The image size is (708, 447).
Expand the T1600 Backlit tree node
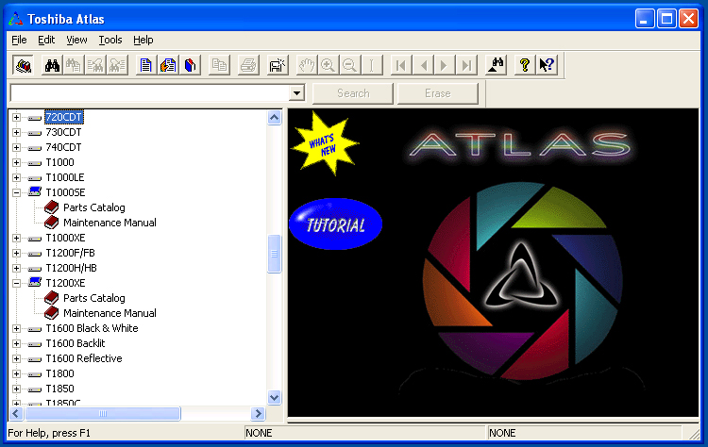(x=16, y=343)
